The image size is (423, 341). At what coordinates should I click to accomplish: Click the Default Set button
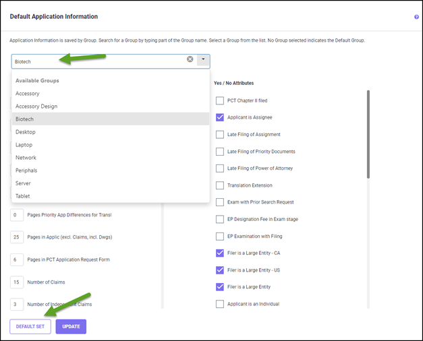pyautogui.click(x=30, y=327)
